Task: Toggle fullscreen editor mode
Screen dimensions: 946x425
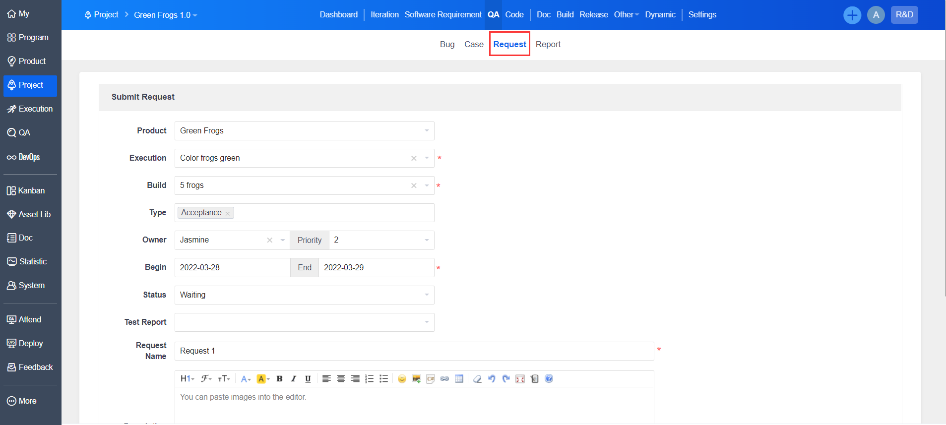Action: click(520, 379)
